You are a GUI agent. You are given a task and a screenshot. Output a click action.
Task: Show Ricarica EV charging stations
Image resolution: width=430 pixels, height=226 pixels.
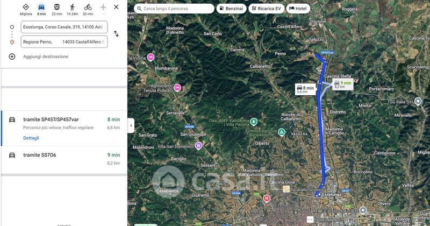coord(266,9)
